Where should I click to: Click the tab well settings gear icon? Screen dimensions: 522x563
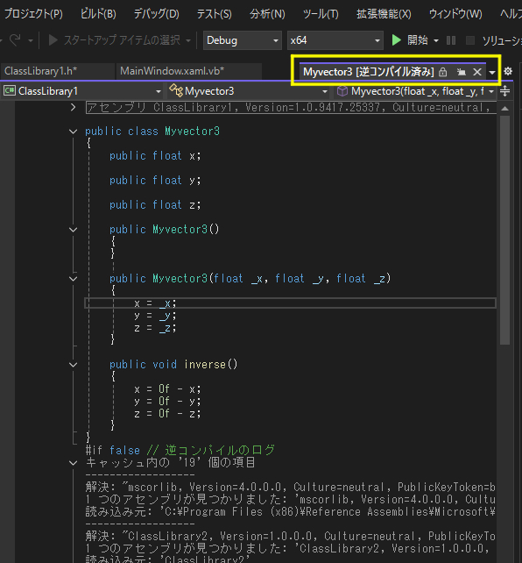(x=508, y=71)
